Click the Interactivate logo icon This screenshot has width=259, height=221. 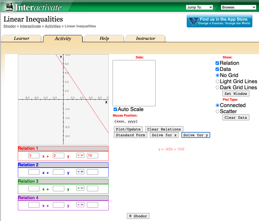point(9,7)
